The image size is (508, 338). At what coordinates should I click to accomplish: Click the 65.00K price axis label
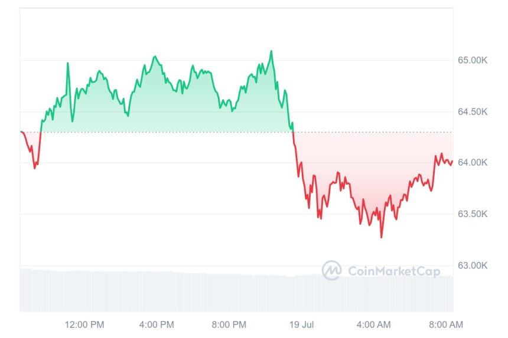473,60
